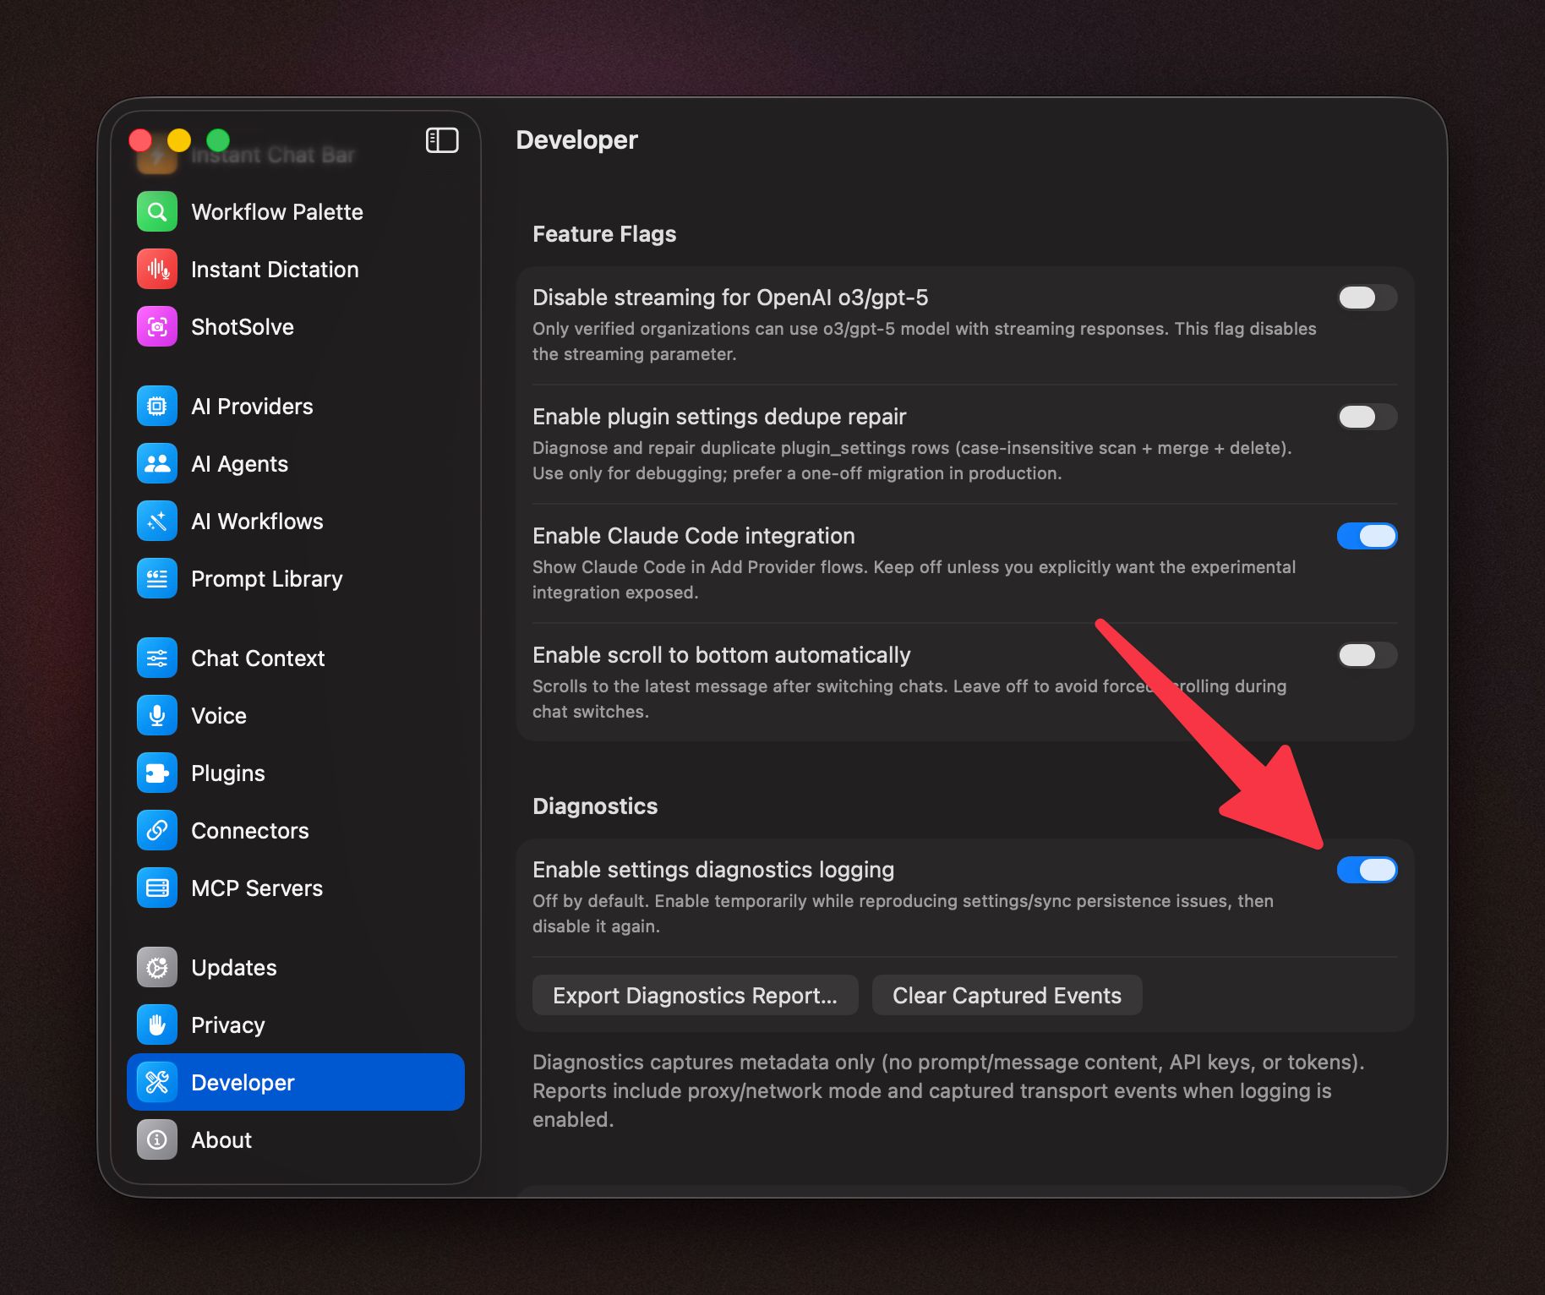The width and height of the screenshot is (1545, 1295).
Task: Enable scroll to bottom automatically switch
Action: click(1367, 655)
